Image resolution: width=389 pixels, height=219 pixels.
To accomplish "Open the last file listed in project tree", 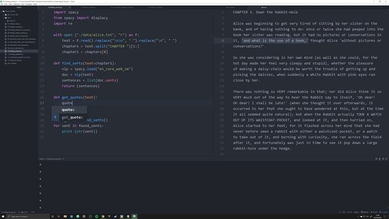I will 12,63.
